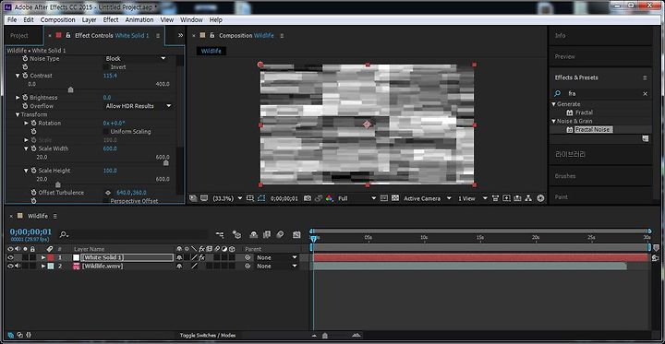The height and width of the screenshot is (344, 665).
Task: Select the Wildlife composition tab in viewer
Action: [x=212, y=52]
